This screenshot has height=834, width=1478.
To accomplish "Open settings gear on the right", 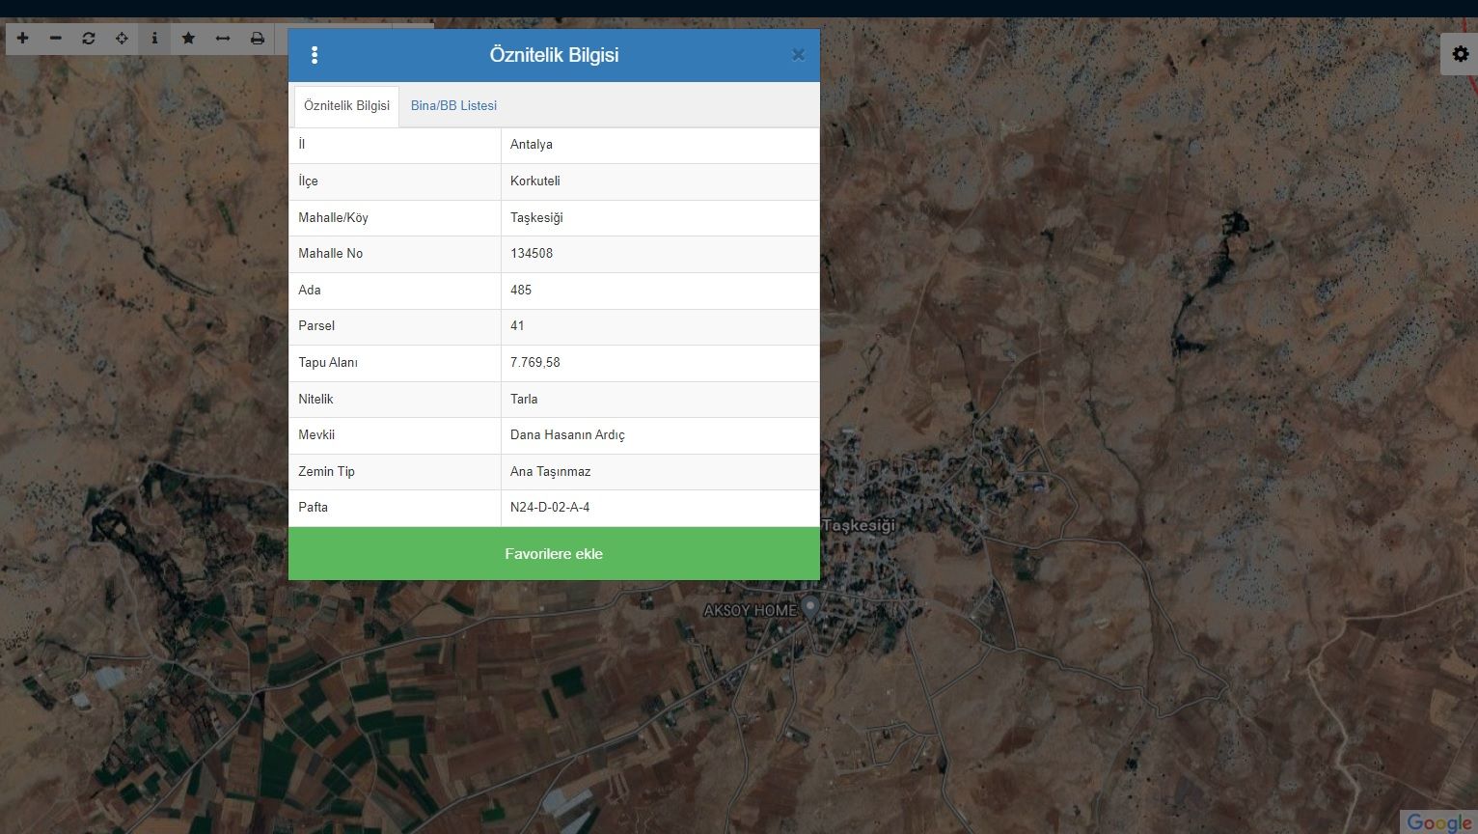I will click(1460, 54).
